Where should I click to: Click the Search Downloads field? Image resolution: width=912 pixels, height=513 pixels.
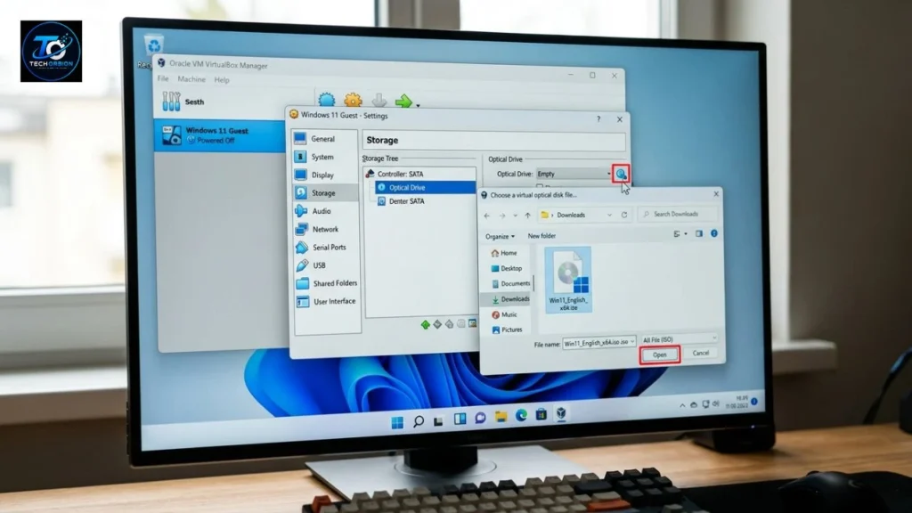pos(678,214)
